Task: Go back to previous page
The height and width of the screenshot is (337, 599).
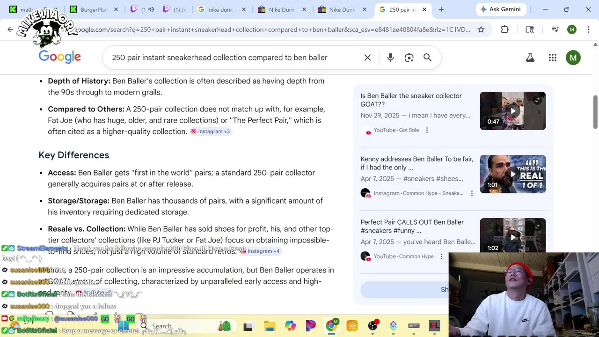Action: click(10, 29)
